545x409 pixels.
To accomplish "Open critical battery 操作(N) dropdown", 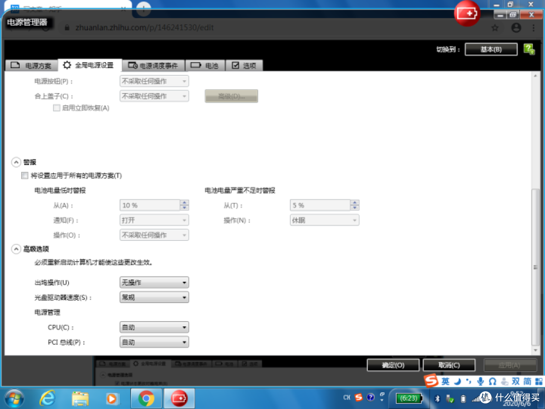I will pos(324,220).
